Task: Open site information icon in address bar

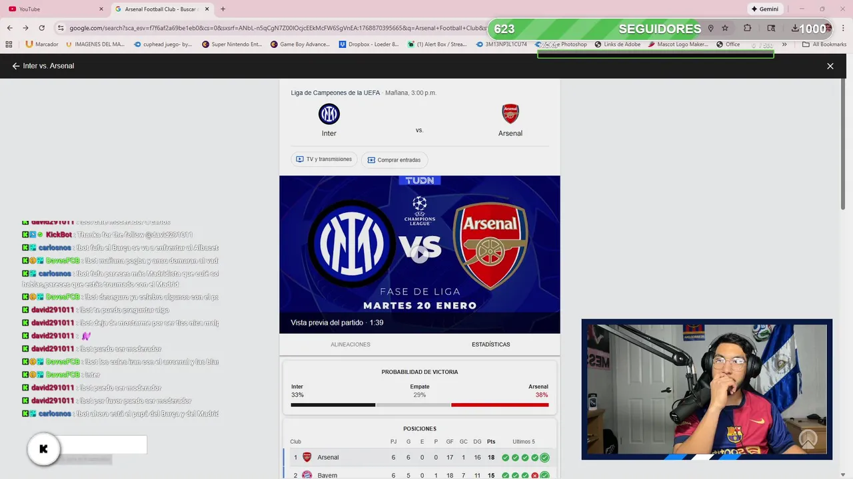Action: click(61, 28)
